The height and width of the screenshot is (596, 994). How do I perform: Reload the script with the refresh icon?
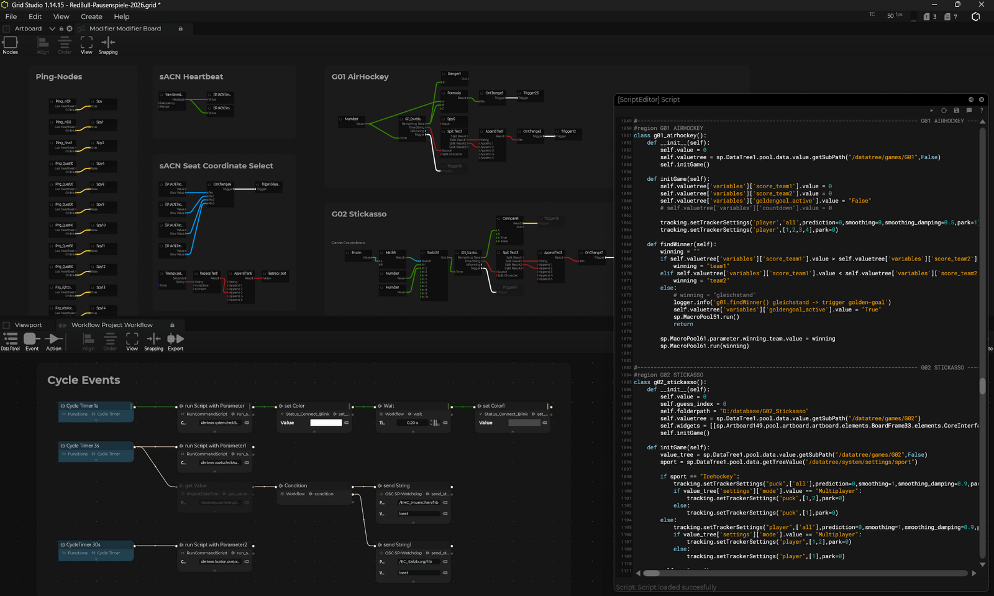point(944,111)
